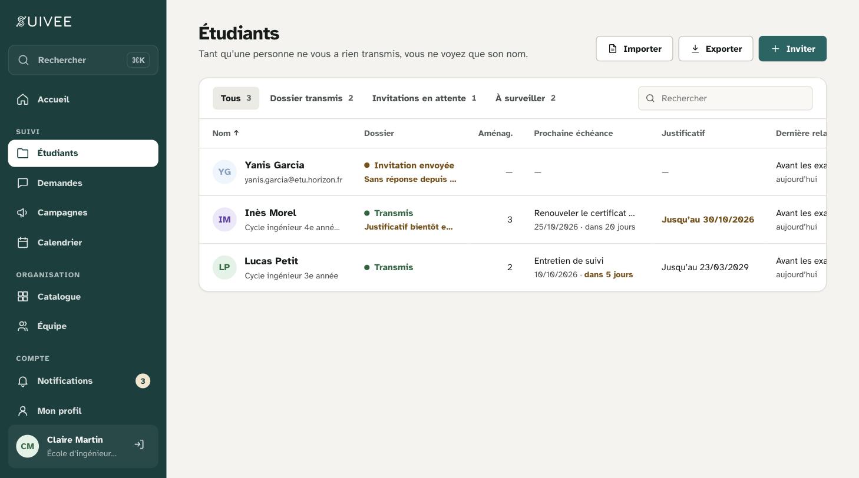859x478 pixels.
Task: Click the Prochaine échéance column header
Action: (573, 133)
